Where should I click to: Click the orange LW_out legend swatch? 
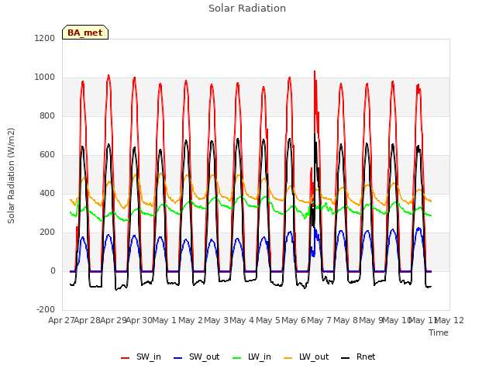click(x=288, y=358)
